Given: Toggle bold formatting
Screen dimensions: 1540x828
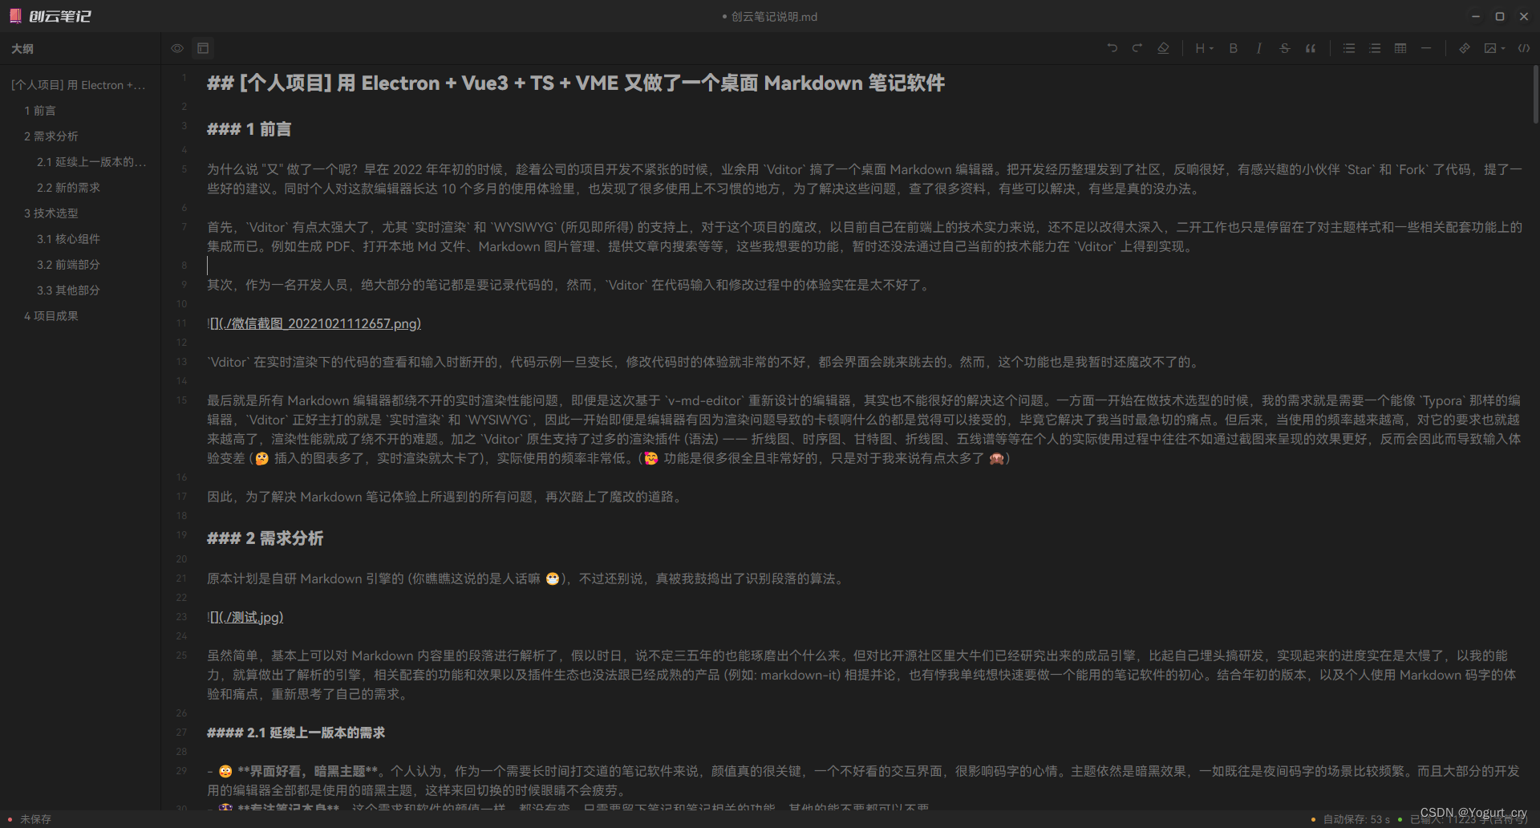Looking at the screenshot, I should (1233, 48).
